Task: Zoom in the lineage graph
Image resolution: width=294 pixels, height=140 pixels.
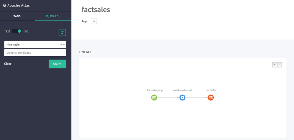Action: (x=275, y=65)
